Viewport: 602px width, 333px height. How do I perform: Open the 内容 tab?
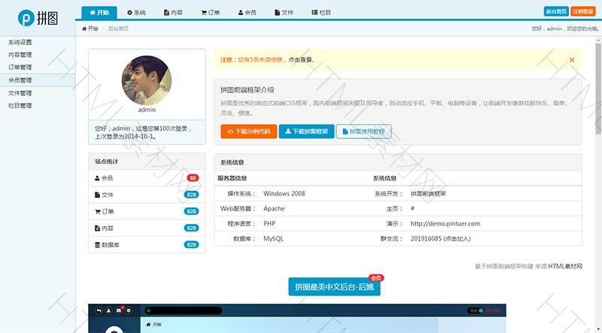click(173, 13)
